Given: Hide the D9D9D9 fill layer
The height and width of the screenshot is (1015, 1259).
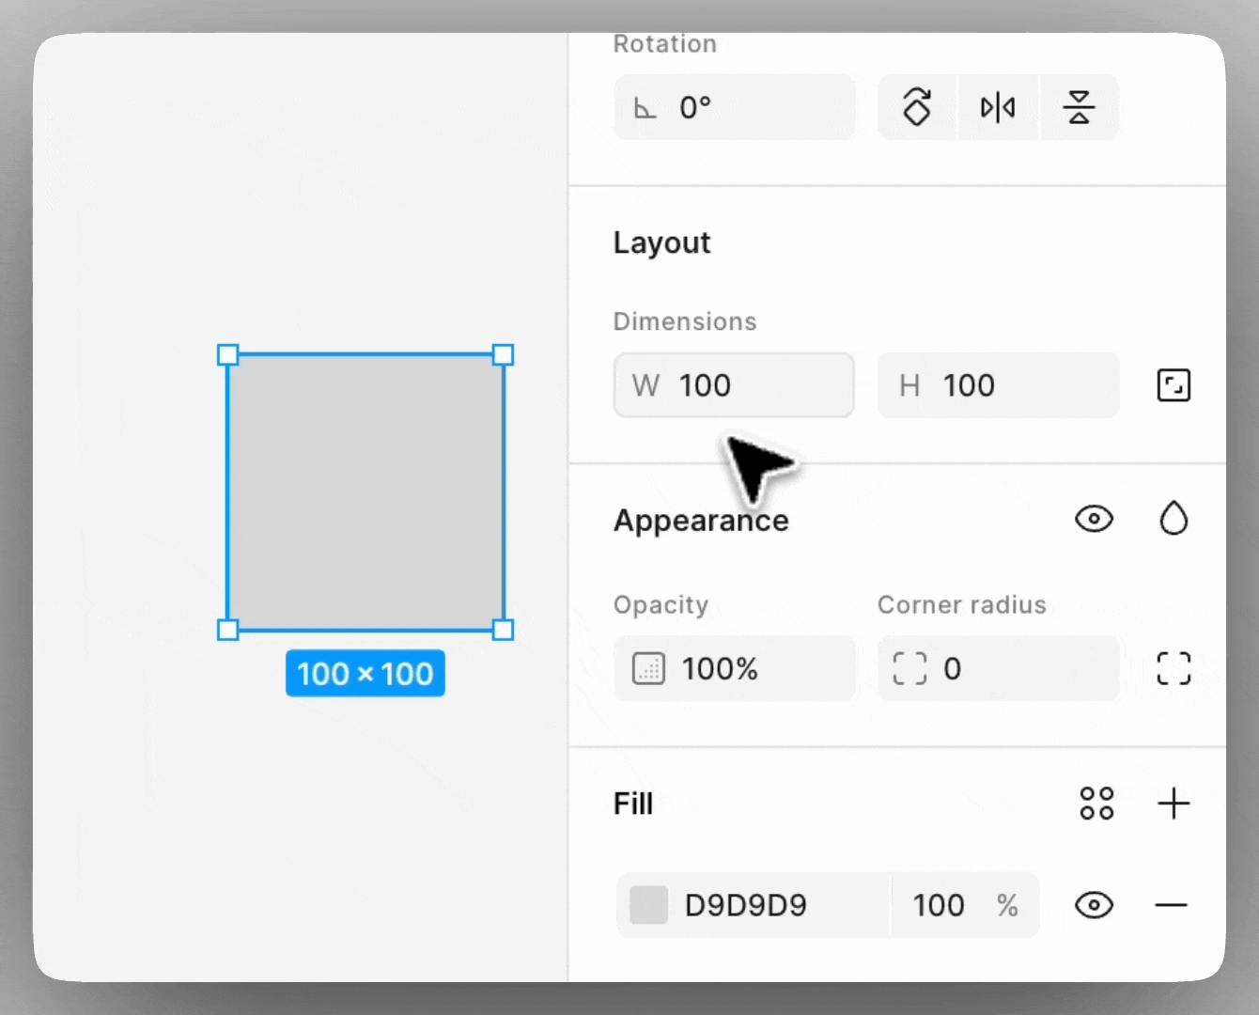Looking at the screenshot, I should [1094, 905].
